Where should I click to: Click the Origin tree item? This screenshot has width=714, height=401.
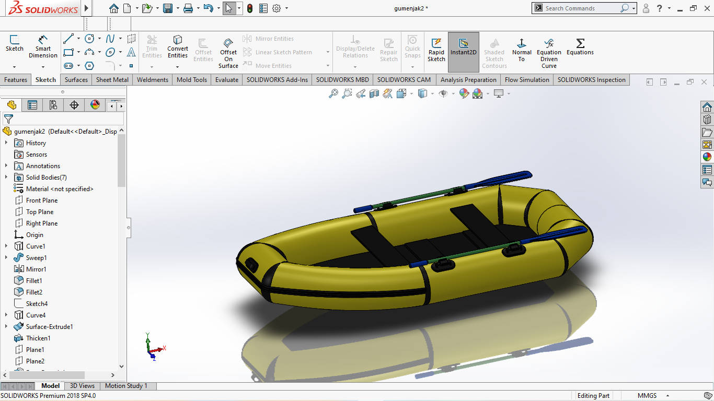(x=34, y=234)
